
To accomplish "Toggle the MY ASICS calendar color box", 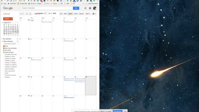I will coord(4,50).
